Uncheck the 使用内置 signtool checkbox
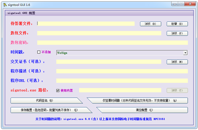198x130 pixels. point(58,90)
